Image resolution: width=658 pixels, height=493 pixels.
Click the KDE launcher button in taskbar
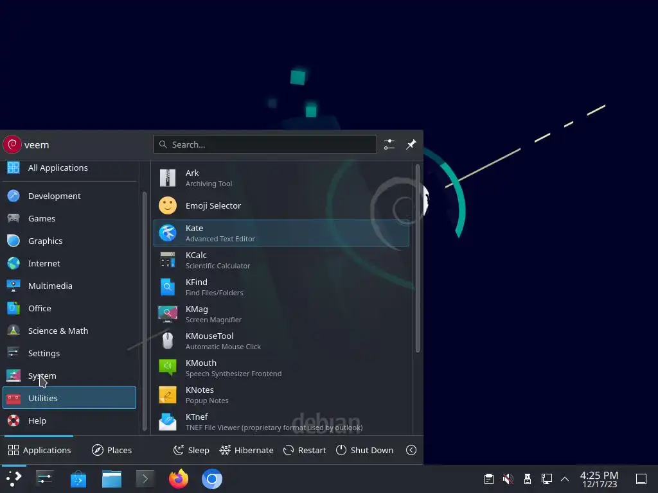point(14,479)
